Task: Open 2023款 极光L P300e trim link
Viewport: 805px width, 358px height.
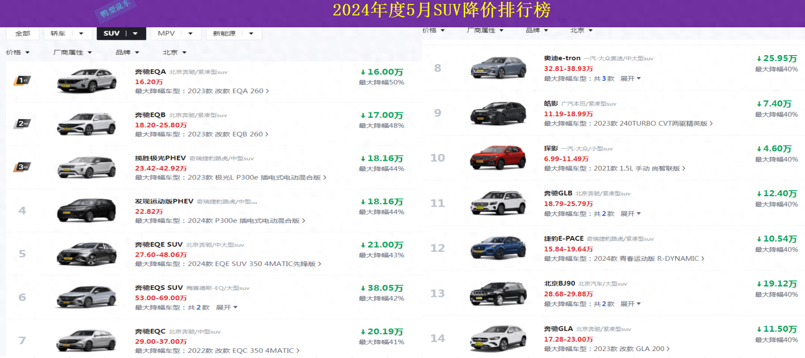Action: [257, 177]
